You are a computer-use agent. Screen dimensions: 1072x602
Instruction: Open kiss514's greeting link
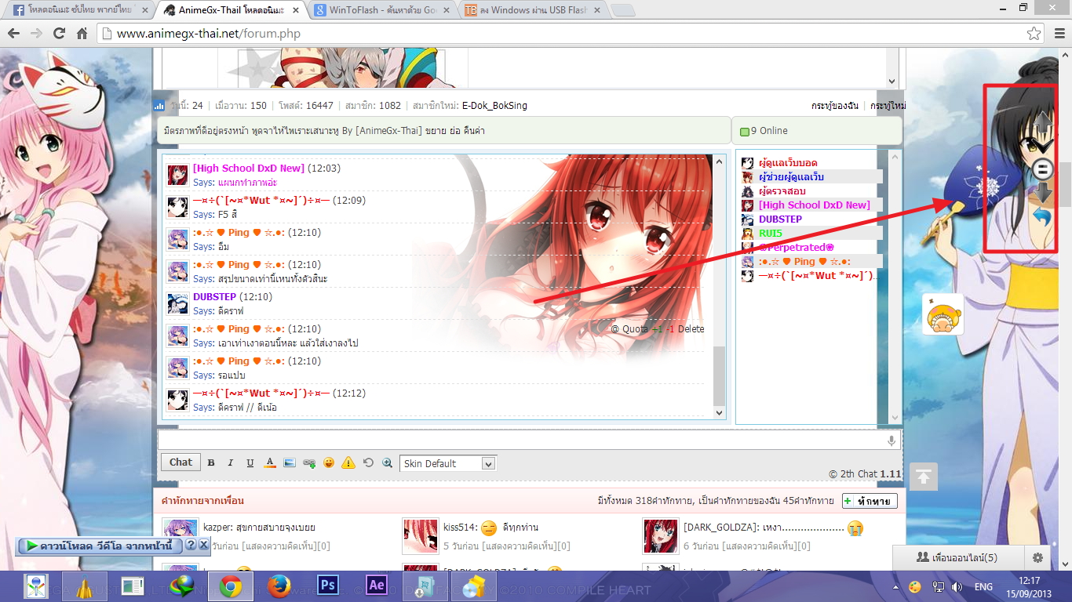[459, 528]
